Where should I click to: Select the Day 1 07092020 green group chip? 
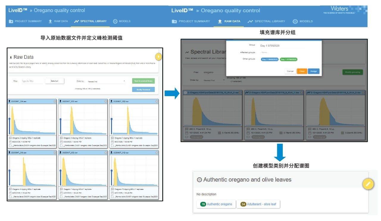[x=288, y=59]
